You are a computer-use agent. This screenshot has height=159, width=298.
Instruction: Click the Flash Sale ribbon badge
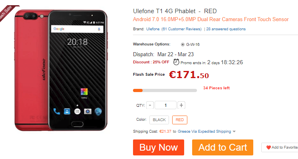7,12
